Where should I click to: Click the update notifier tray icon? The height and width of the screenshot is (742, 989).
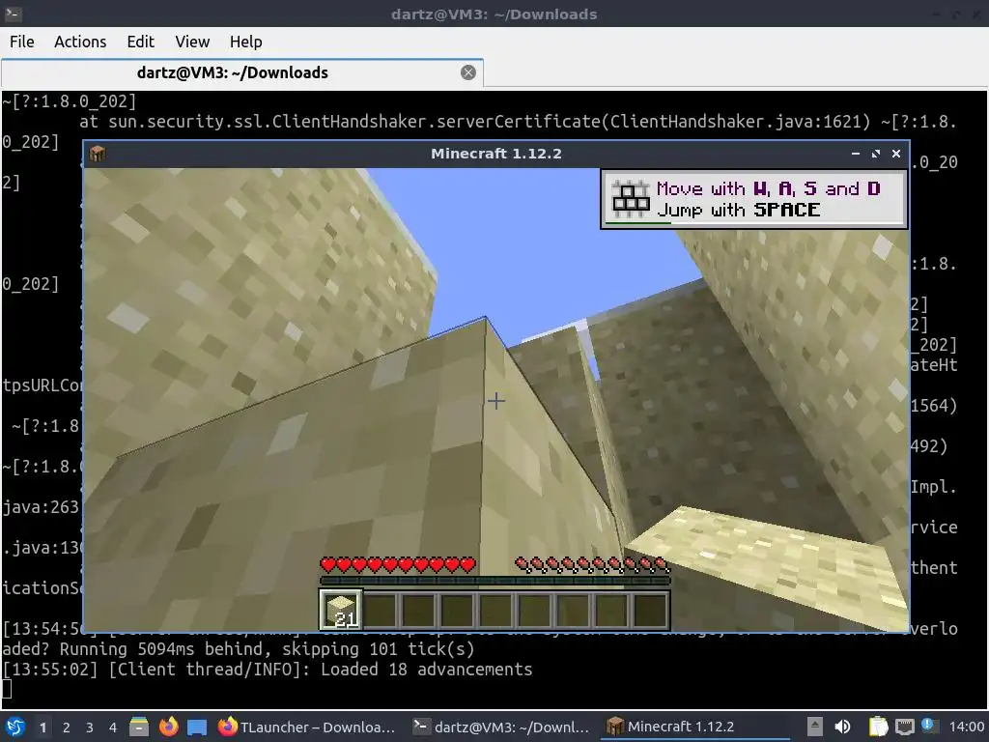pyautogui.click(x=929, y=726)
